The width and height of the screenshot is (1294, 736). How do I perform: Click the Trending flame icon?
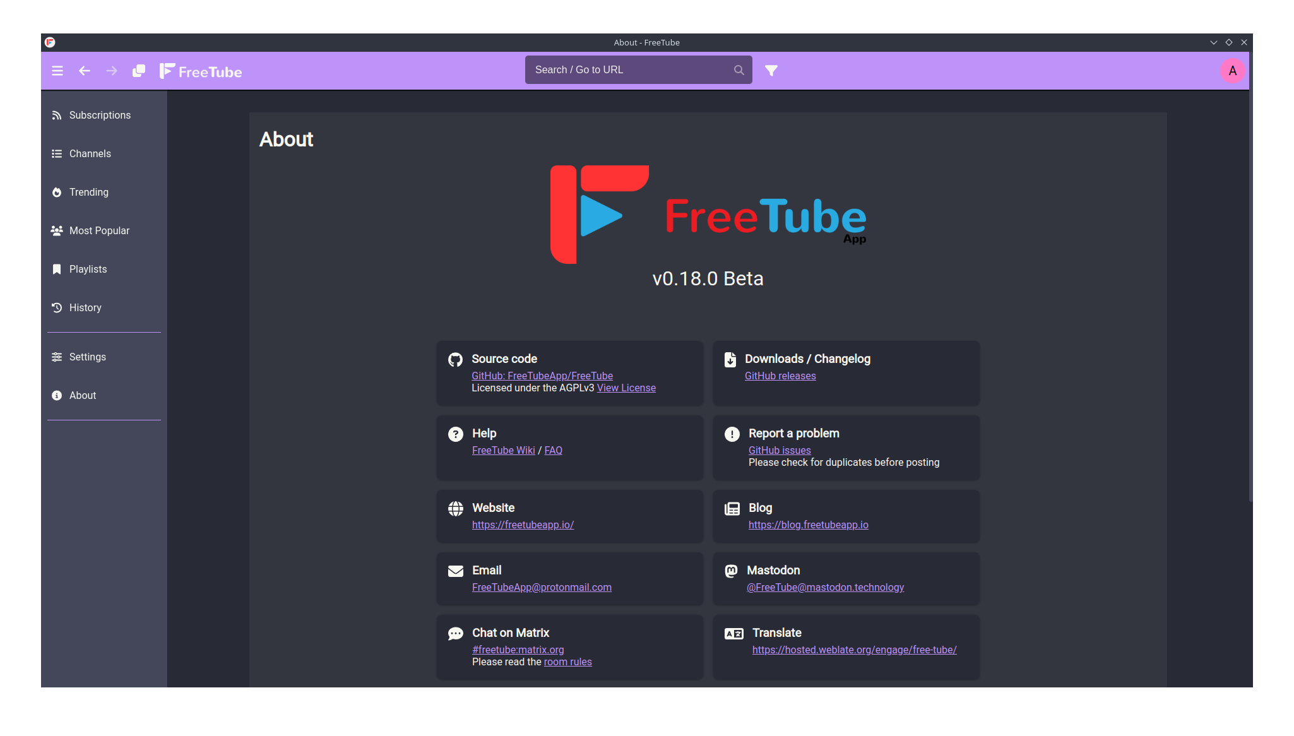[x=57, y=193]
